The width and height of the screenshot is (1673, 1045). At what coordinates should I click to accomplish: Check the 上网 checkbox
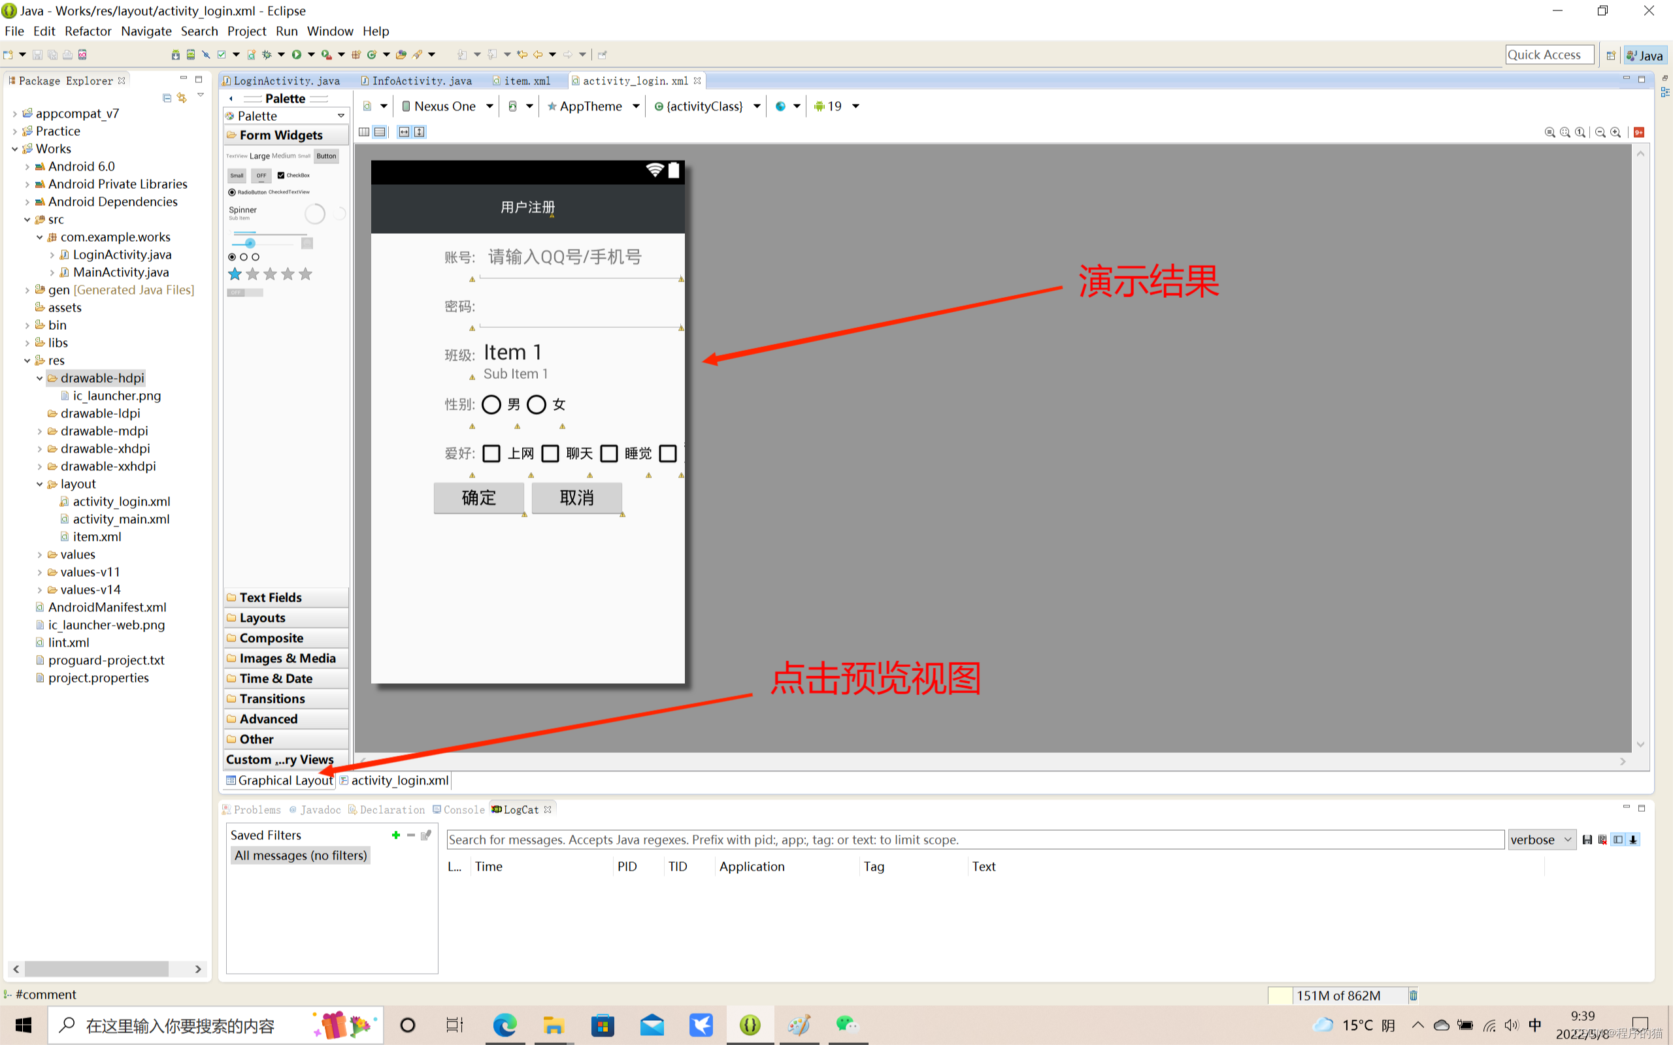[491, 453]
